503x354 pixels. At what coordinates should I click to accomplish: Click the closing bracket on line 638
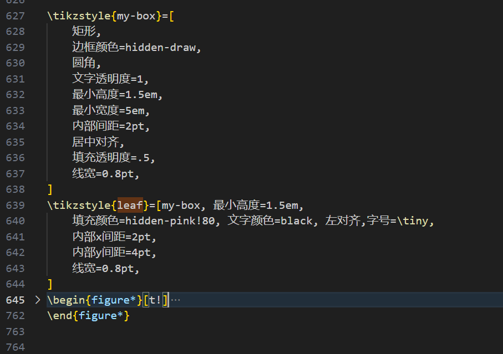pos(49,189)
